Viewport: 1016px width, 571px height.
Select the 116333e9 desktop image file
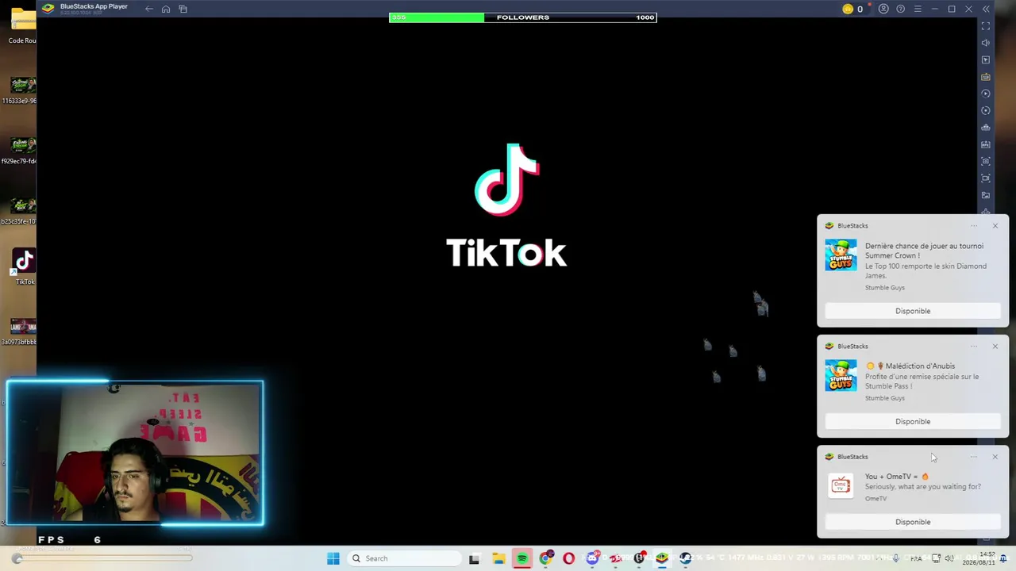(21, 90)
